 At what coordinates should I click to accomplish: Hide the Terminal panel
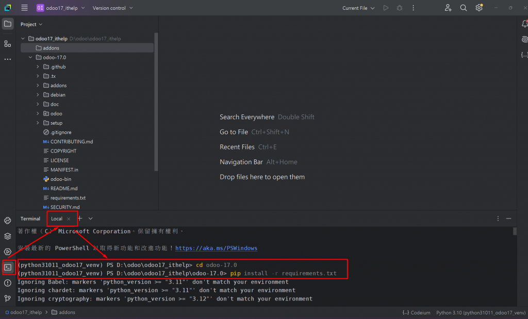[x=508, y=219]
